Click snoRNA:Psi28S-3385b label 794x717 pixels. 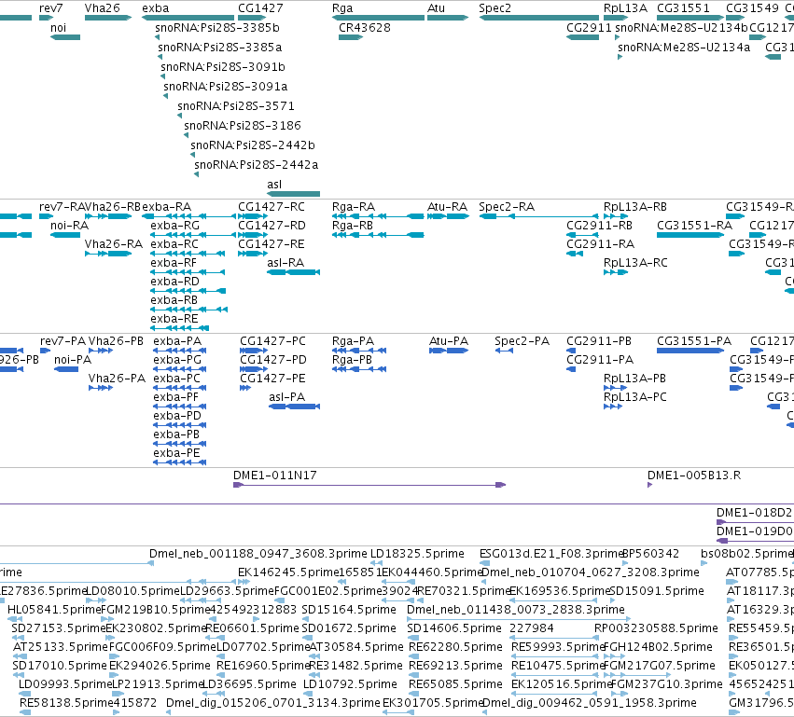217,28
